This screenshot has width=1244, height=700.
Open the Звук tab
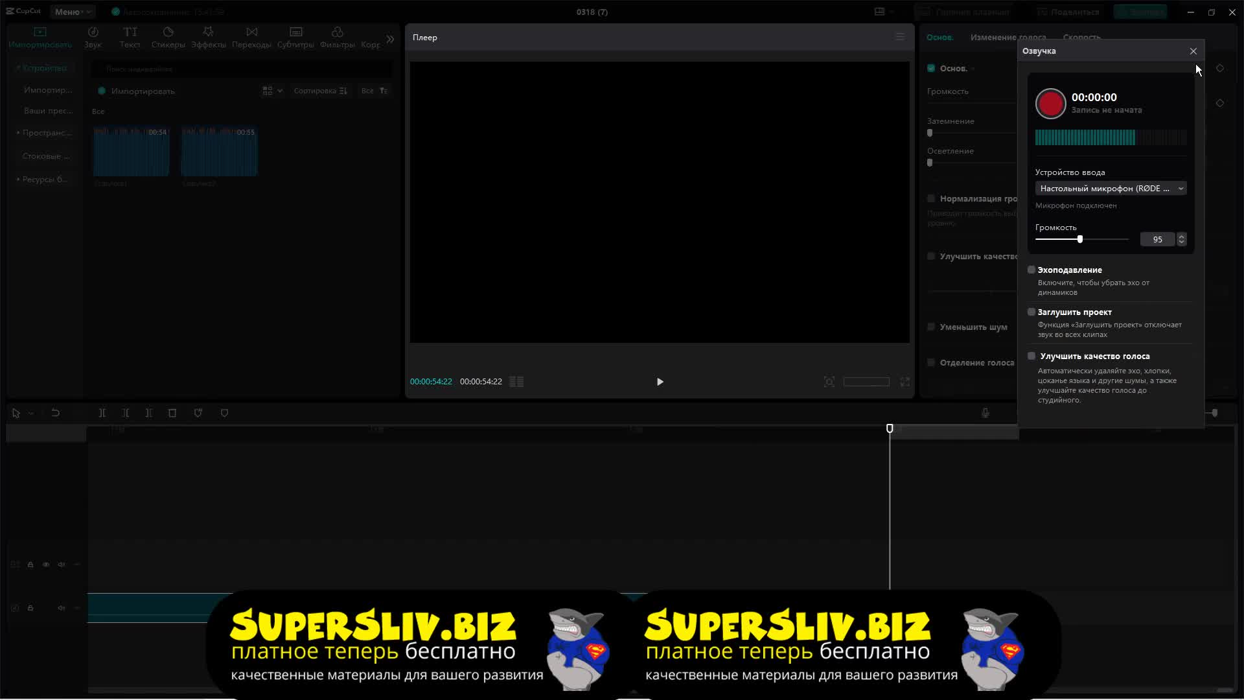tap(93, 38)
